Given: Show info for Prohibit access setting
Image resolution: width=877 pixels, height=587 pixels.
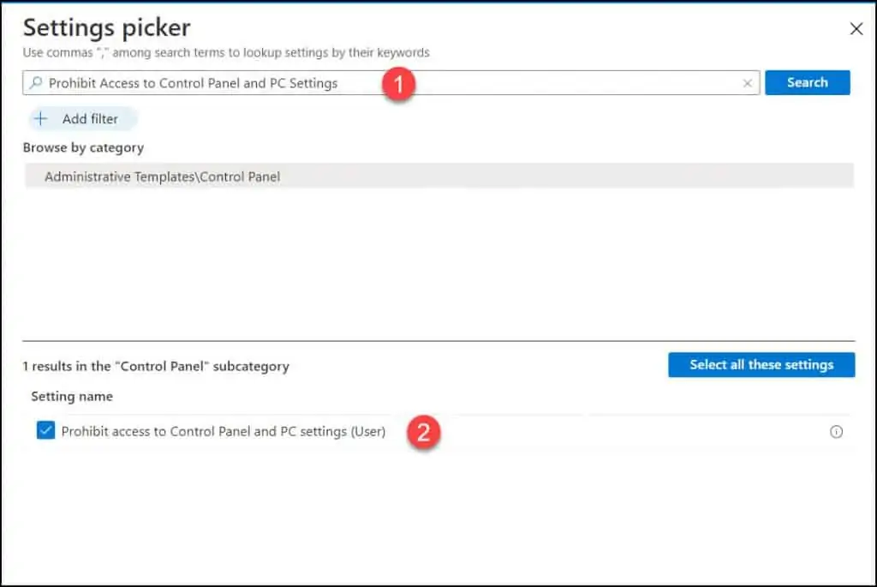Looking at the screenshot, I should click(836, 431).
